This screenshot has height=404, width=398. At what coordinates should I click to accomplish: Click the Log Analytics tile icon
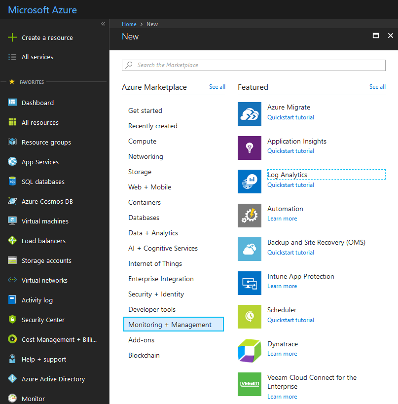click(x=250, y=182)
